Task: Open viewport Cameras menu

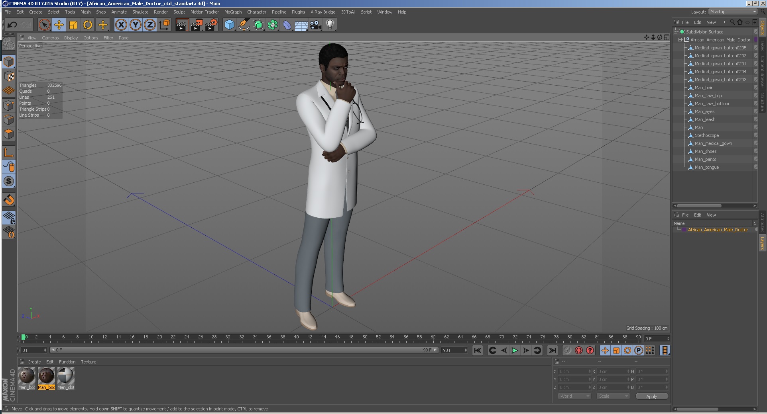Action: click(x=50, y=38)
